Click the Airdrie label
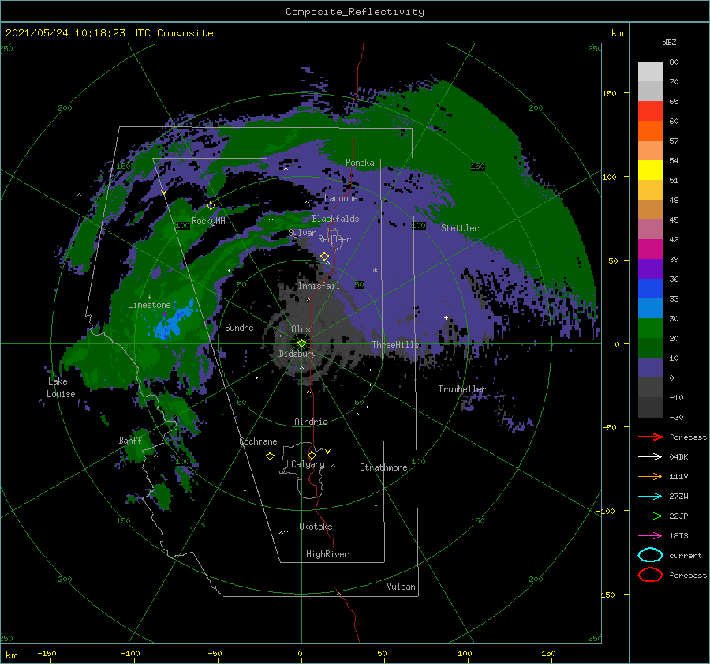Image resolution: width=710 pixels, height=664 pixels. [x=311, y=422]
